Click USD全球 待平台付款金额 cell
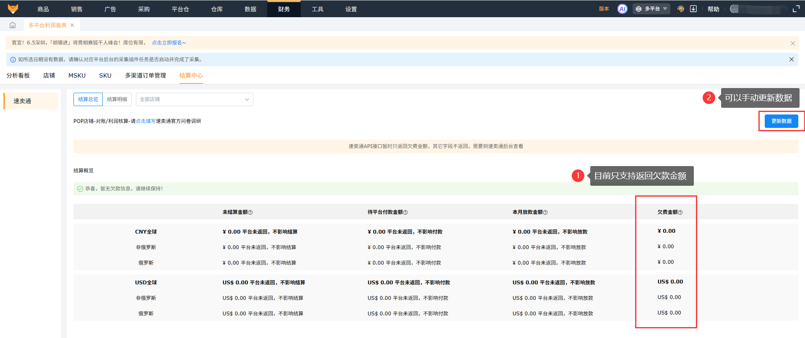The width and height of the screenshot is (805, 338). click(409, 283)
